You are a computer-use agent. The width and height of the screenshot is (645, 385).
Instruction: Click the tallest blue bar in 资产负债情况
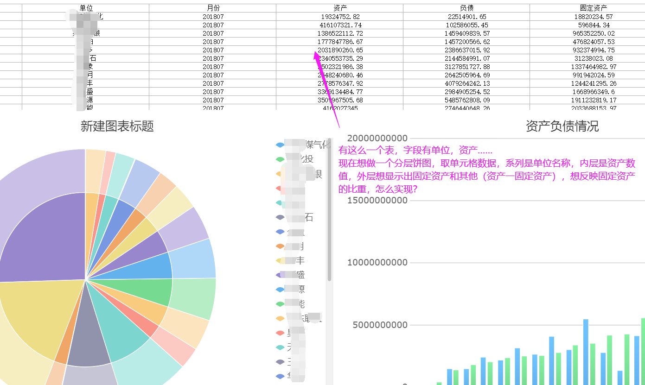[x=586, y=352]
